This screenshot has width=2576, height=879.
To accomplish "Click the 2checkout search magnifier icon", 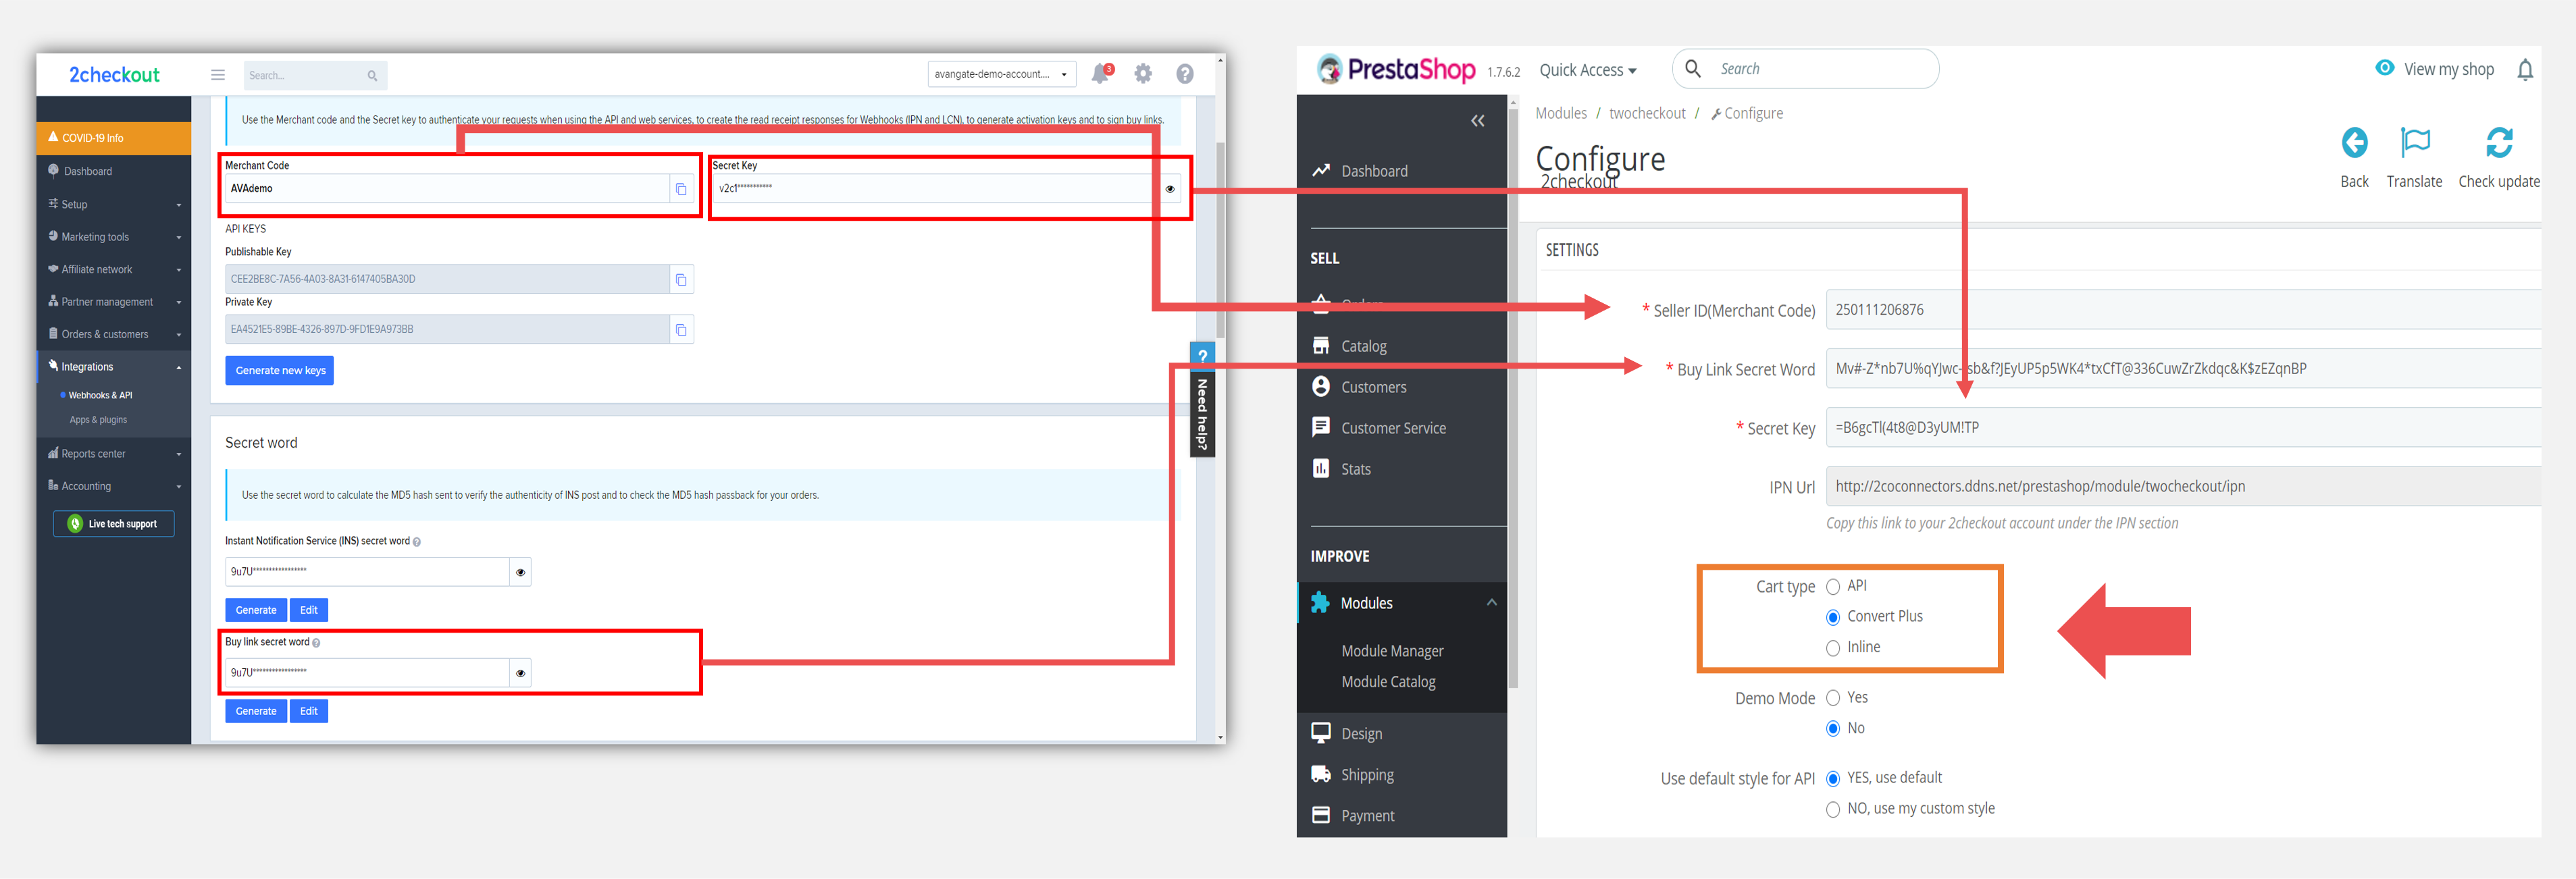I will (x=372, y=76).
